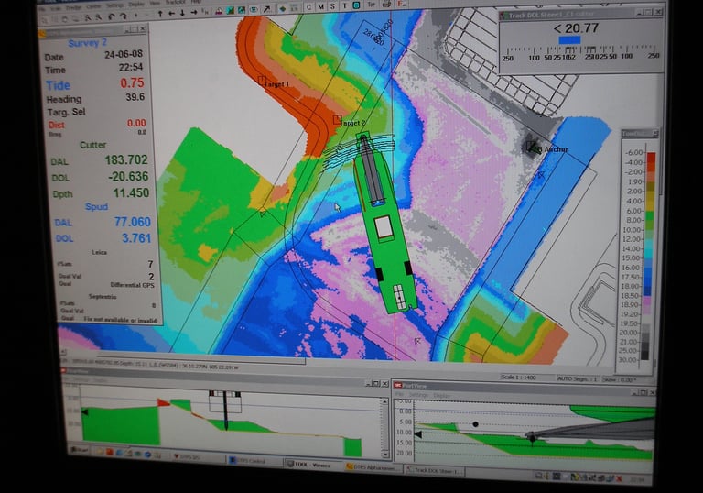703x493 pixels.
Task: Click the AUTO Segm status field
Action: click(578, 379)
